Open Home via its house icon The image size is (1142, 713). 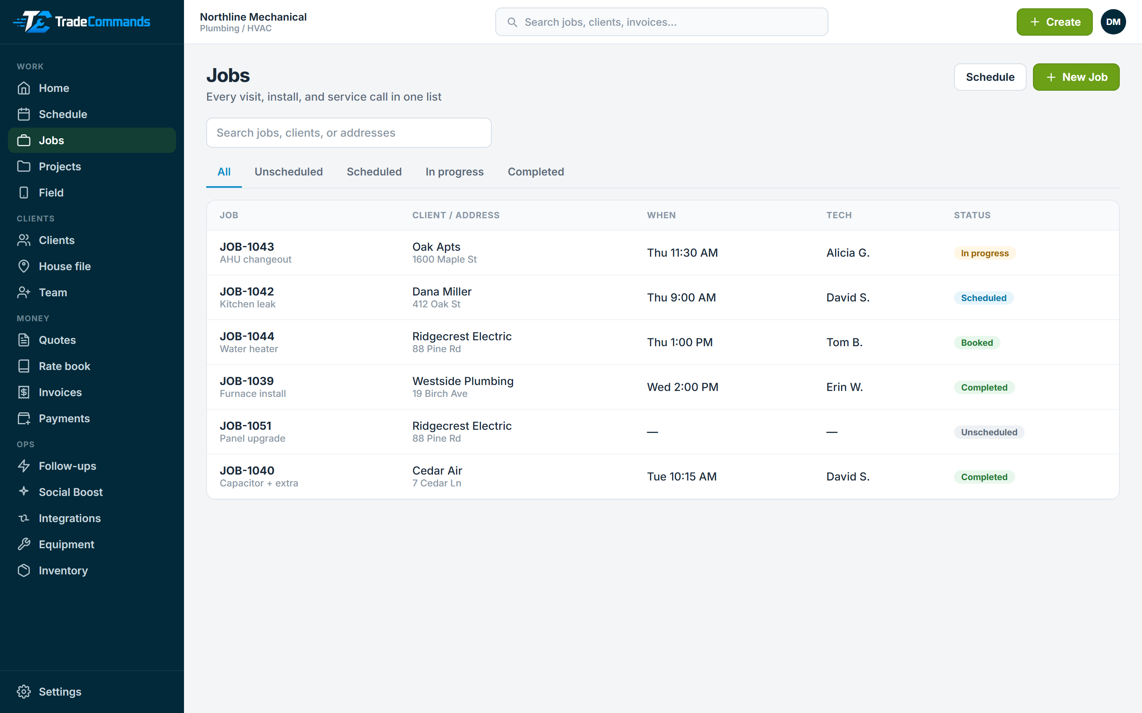coord(24,88)
